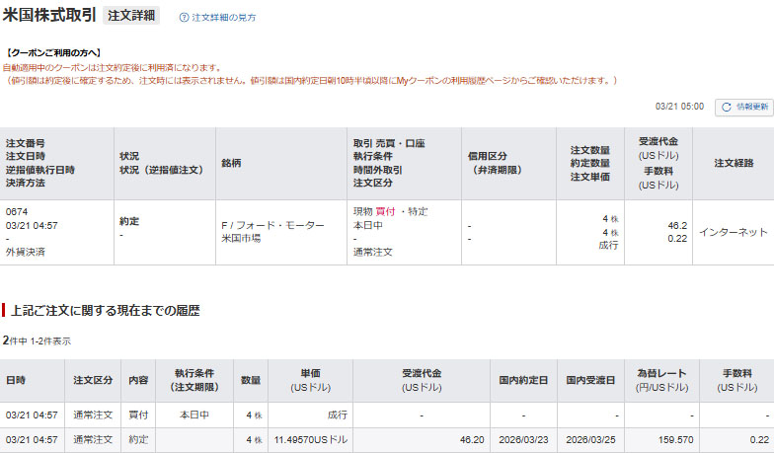774x453 pixels.
Task: Click order number 0674
Action: click(17, 212)
